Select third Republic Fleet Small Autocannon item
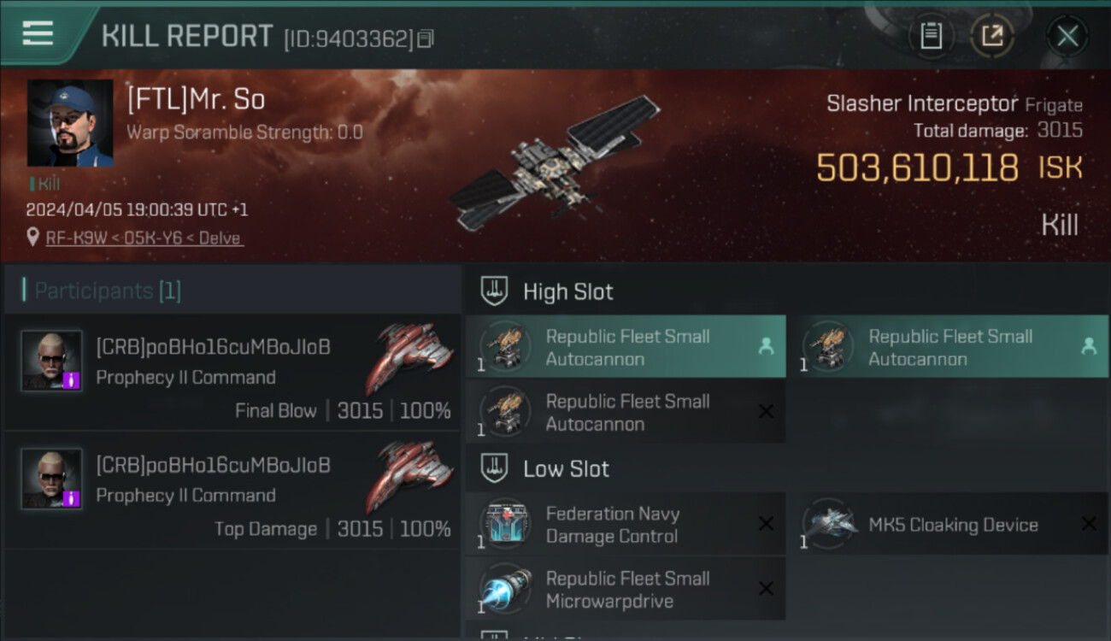Screen dimensions: 1111x641 pos(626,412)
